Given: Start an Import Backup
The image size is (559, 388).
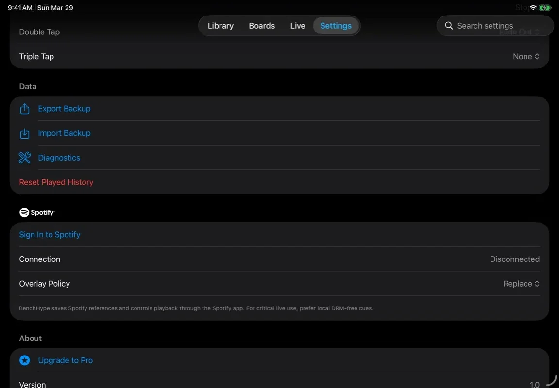Looking at the screenshot, I should 64,133.
